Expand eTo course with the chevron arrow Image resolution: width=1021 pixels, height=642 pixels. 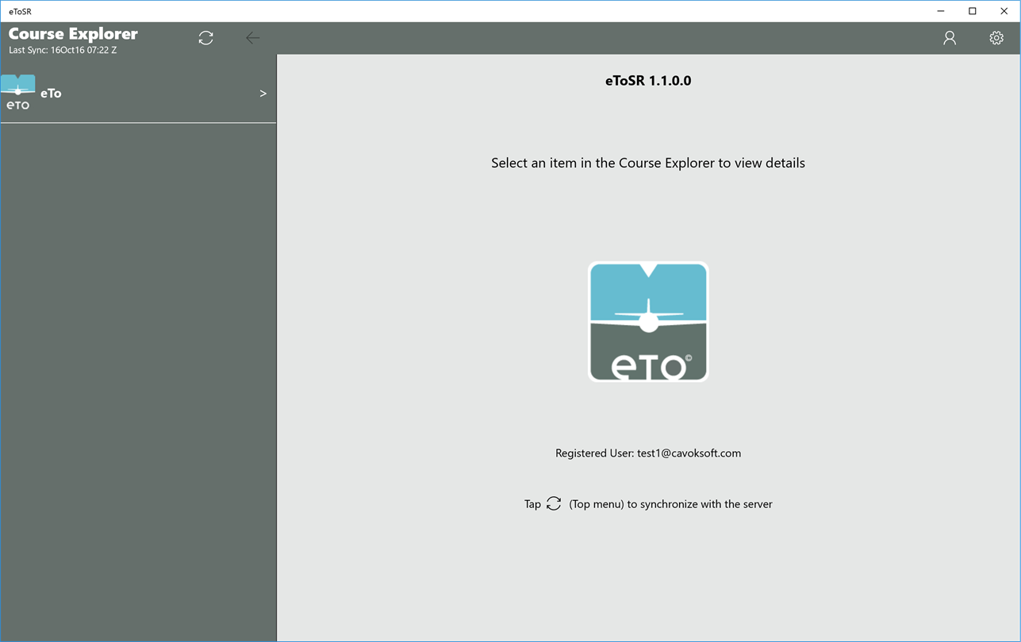(x=263, y=94)
